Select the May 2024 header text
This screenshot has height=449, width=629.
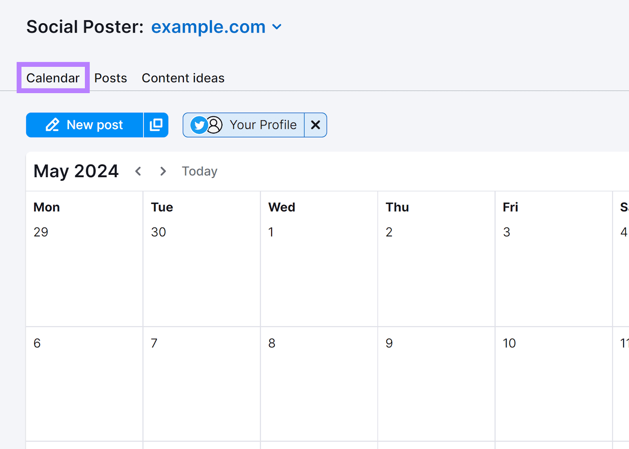(75, 171)
